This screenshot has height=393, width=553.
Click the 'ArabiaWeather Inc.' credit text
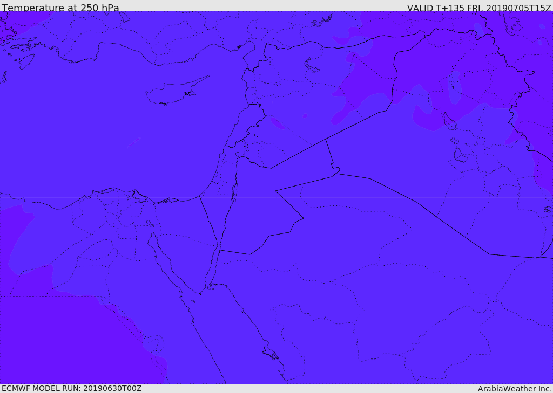[x=515, y=389]
